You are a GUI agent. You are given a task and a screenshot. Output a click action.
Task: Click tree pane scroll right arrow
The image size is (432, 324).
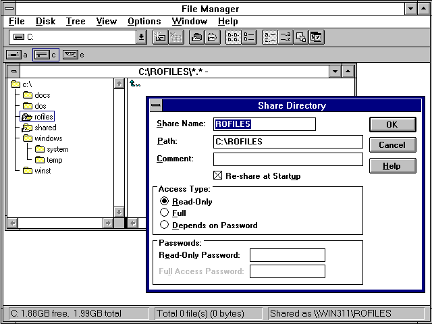[108, 223]
